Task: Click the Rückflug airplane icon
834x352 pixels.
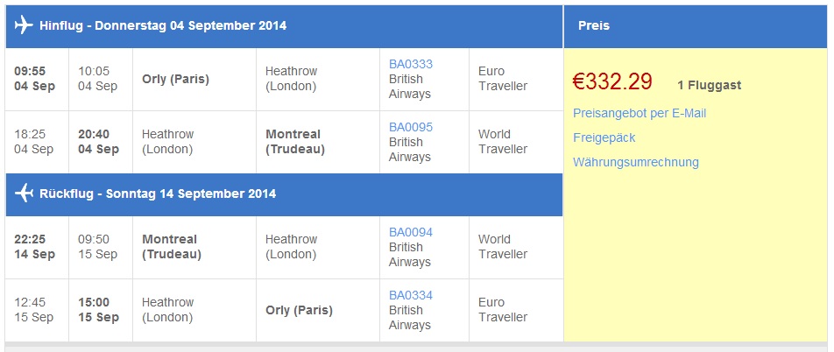Action: pyautogui.click(x=24, y=193)
